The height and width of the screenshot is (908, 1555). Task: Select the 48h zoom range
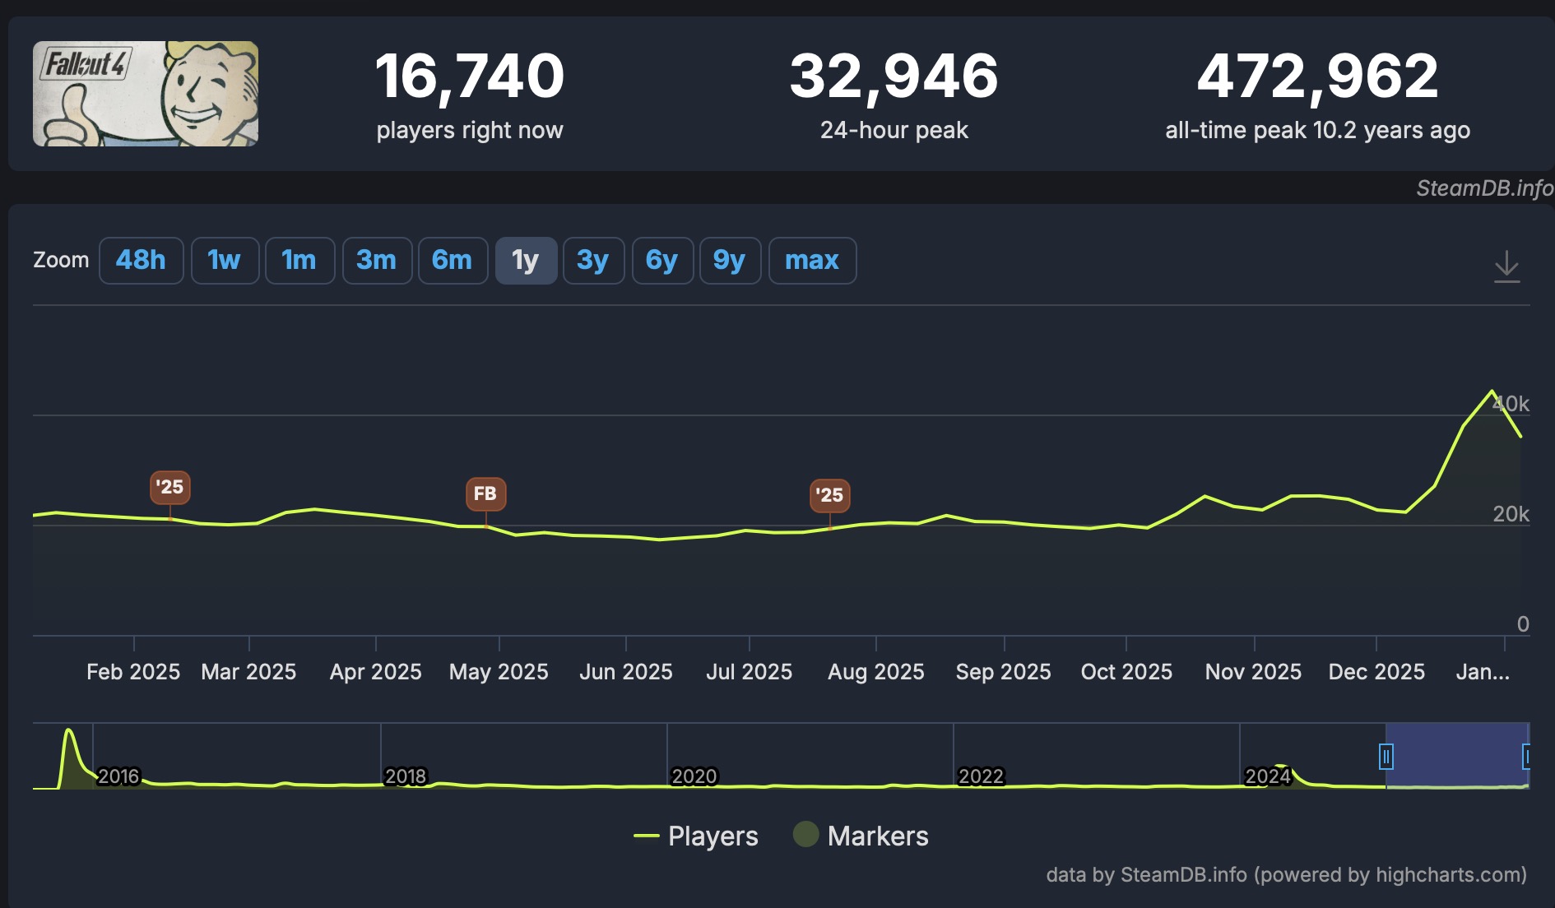tap(141, 261)
